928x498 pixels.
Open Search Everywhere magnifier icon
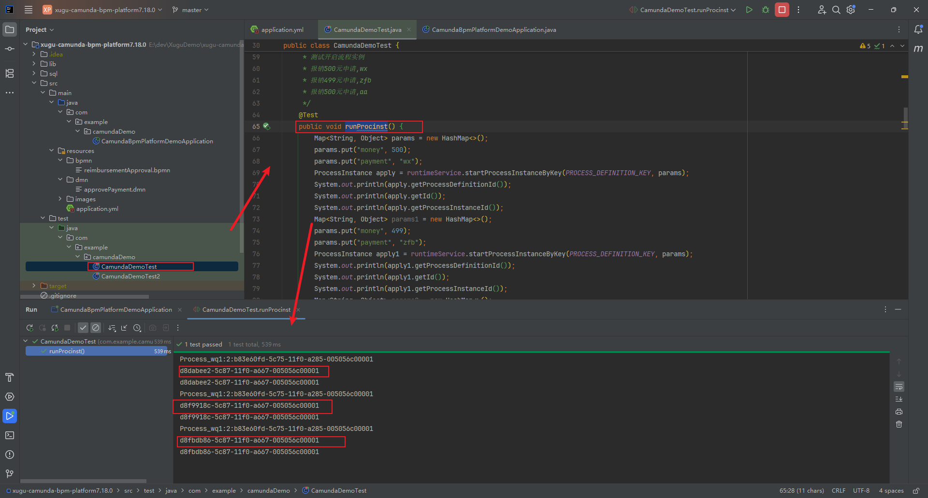click(836, 10)
